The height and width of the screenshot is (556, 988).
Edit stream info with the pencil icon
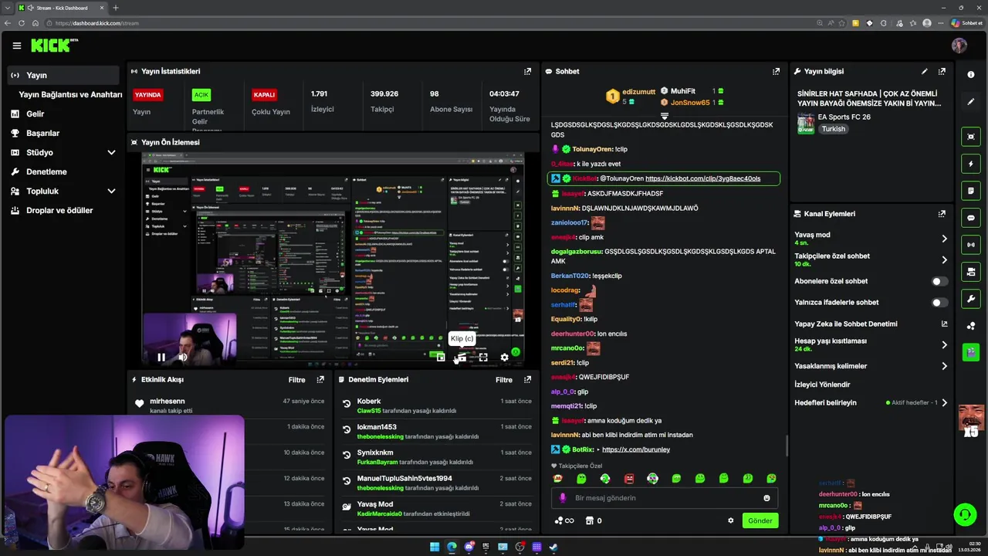click(925, 71)
